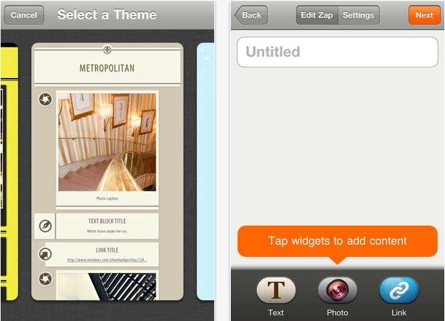Dismiss the Tap widgets tooltip bubble

pos(338,241)
